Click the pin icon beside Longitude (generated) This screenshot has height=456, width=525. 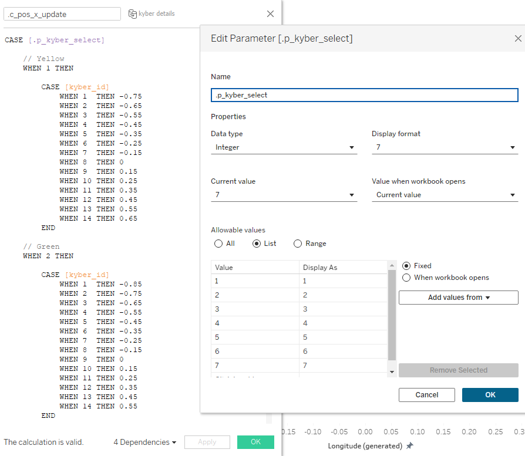(x=410, y=445)
